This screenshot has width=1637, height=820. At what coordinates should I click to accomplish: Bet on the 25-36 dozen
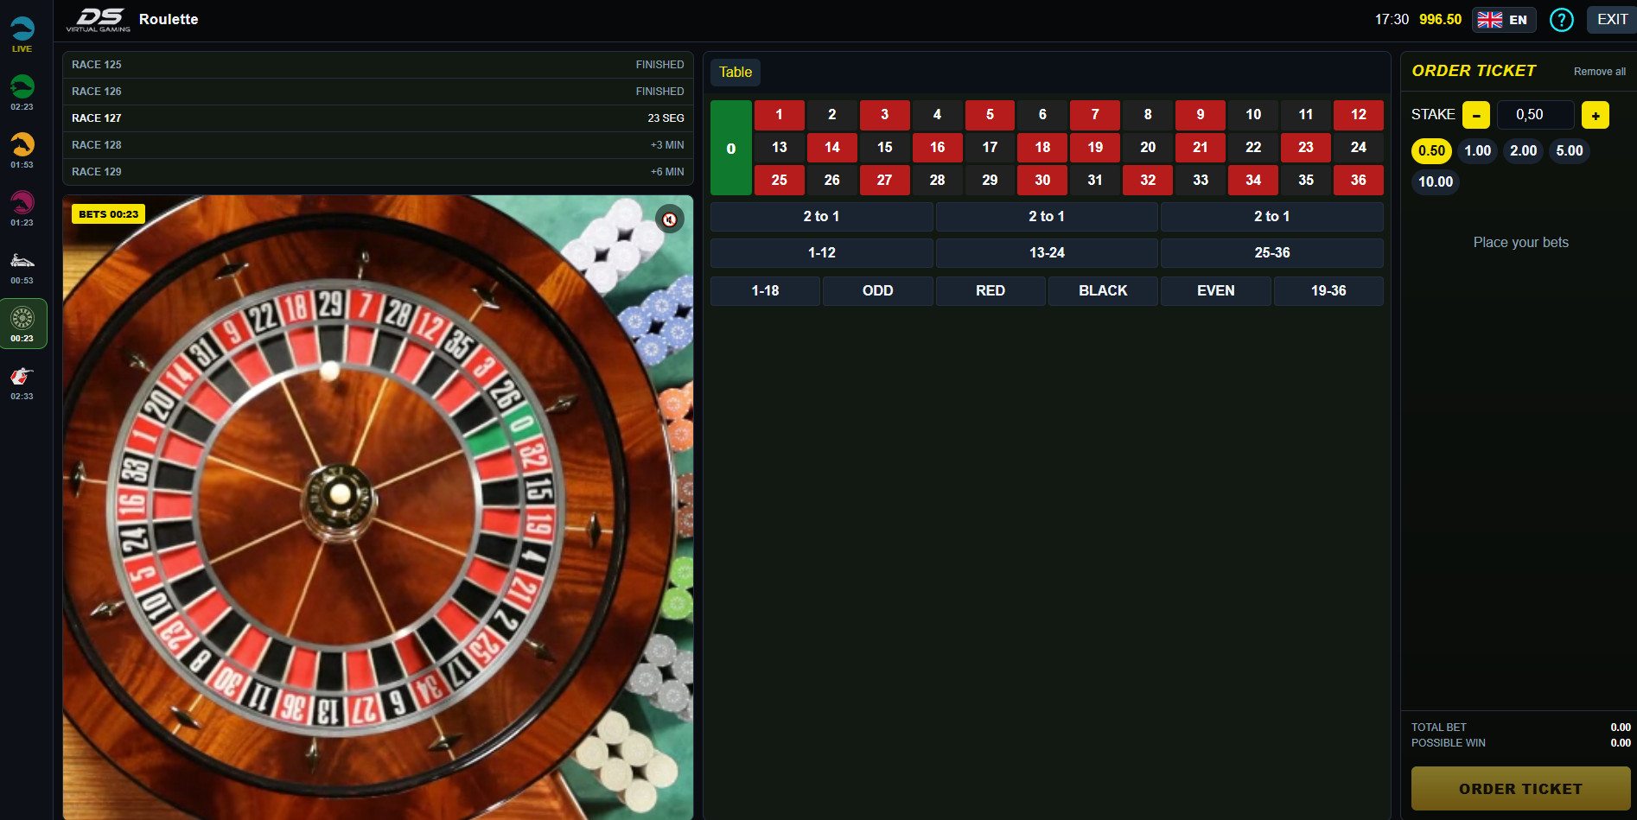point(1272,253)
